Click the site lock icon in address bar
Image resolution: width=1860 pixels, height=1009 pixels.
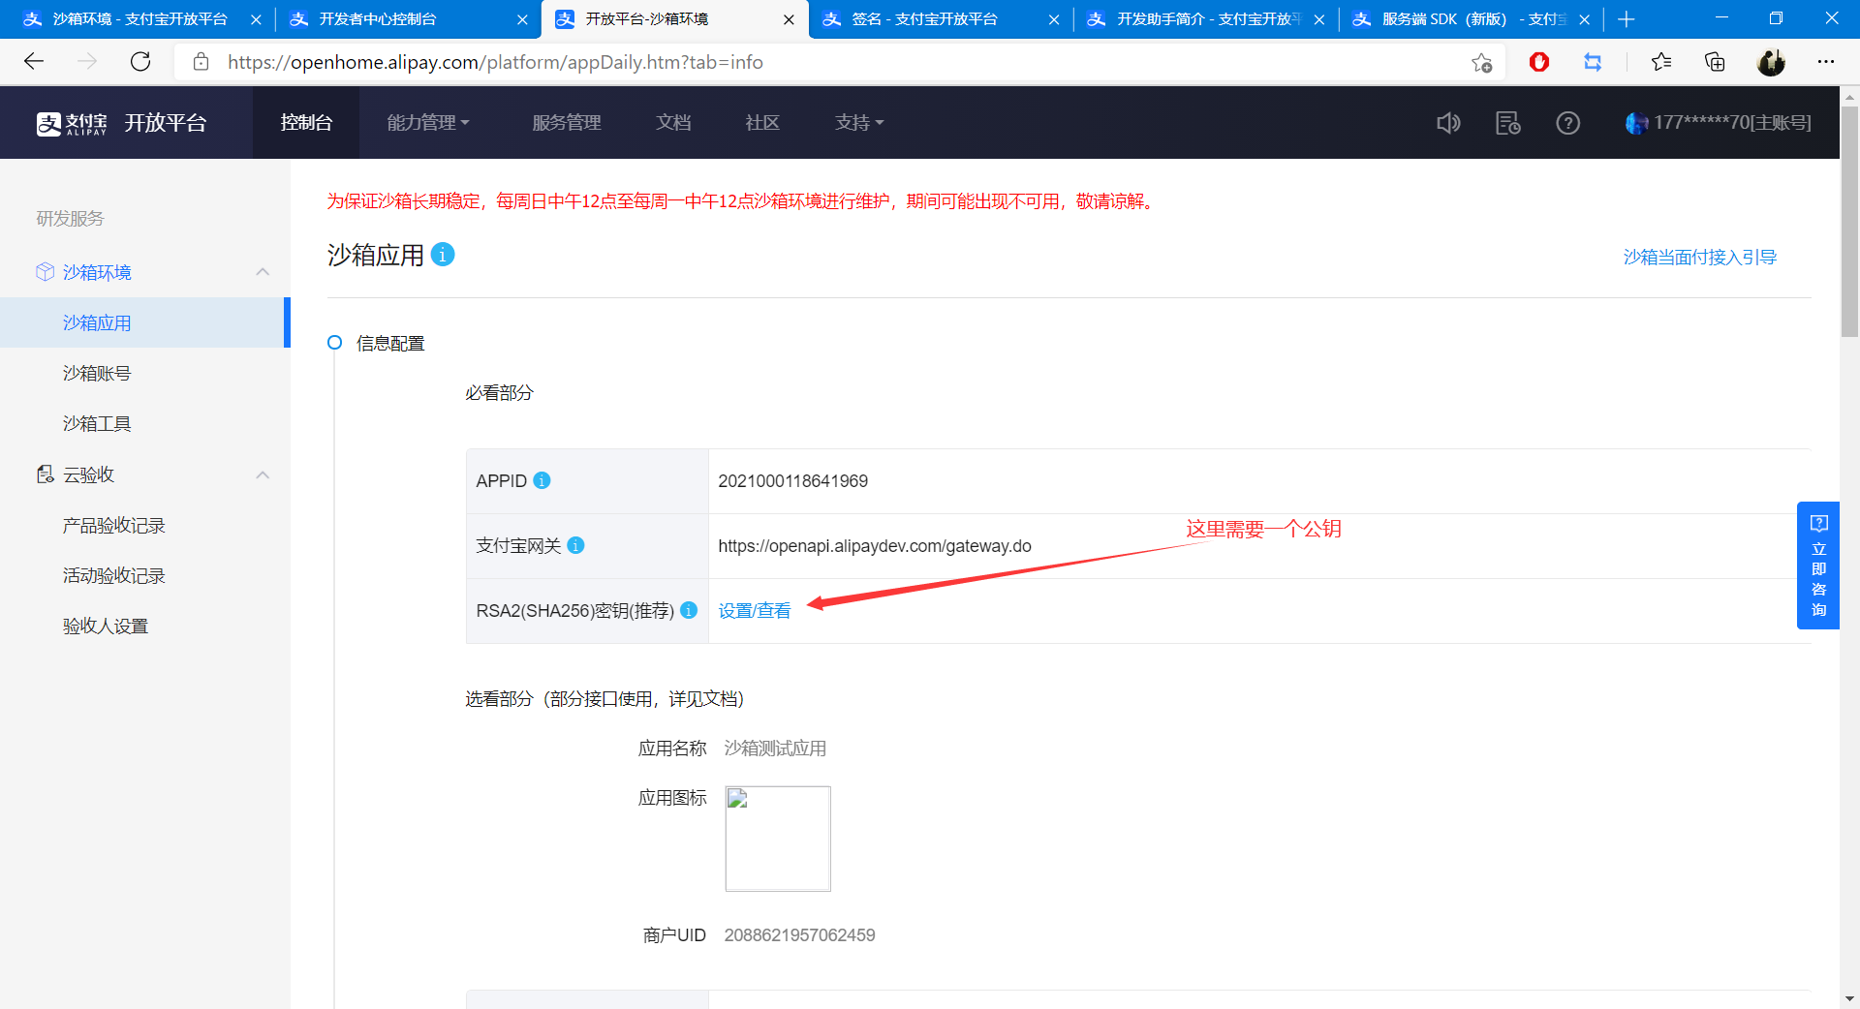coord(201,62)
